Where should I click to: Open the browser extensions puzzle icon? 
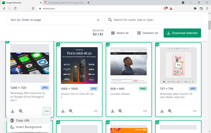coord(195,8)
